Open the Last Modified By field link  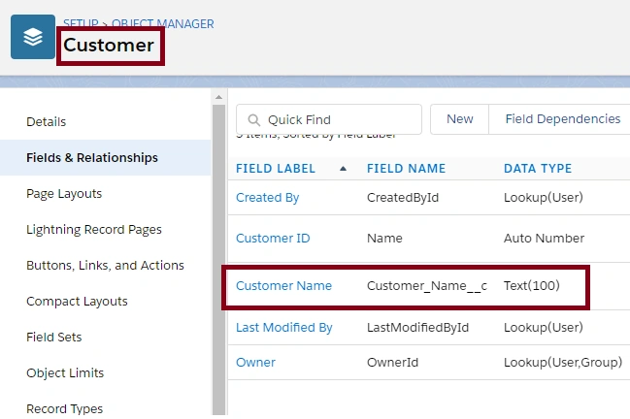pos(284,328)
